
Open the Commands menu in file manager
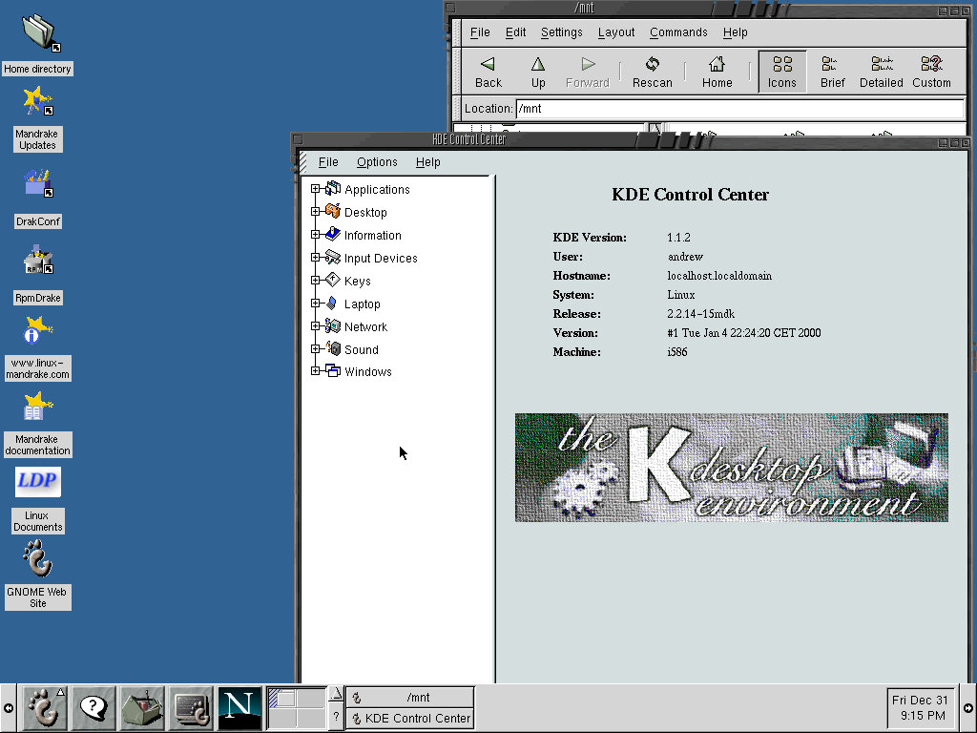coord(678,31)
